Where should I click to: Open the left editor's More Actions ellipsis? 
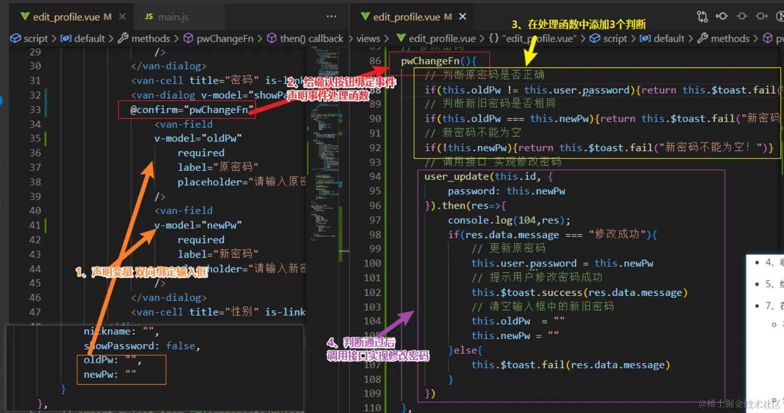pyautogui.click(x=331, y=16)
